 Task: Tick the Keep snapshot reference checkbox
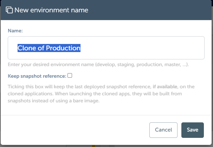pyautogui.click(x=70, y=75)
